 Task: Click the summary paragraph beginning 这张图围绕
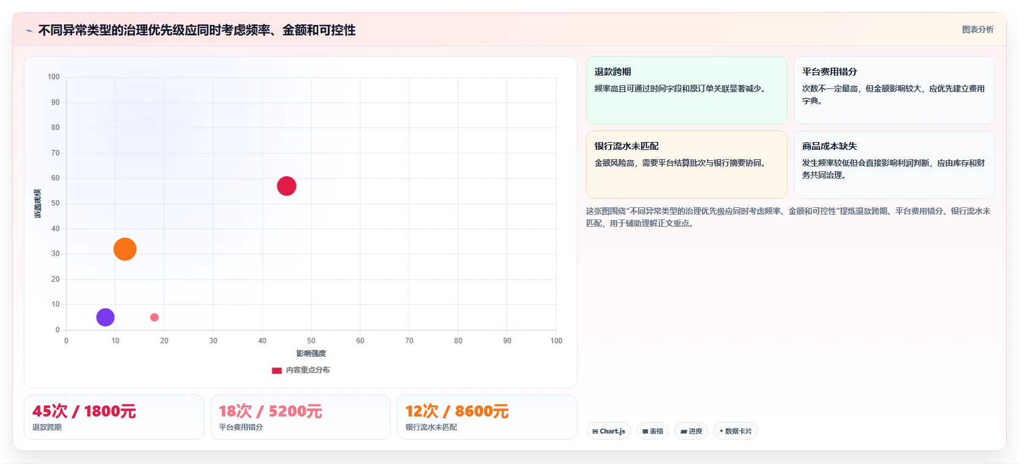[788, 217]
